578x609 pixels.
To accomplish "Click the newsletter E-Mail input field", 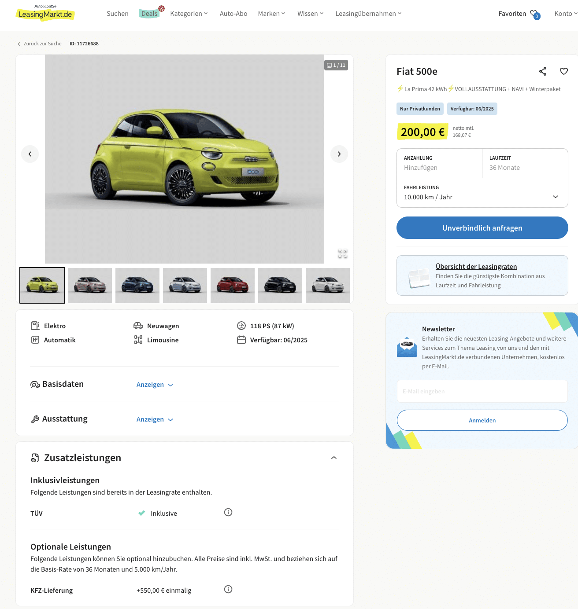I will pyautogui.click(x=482, y=391).
